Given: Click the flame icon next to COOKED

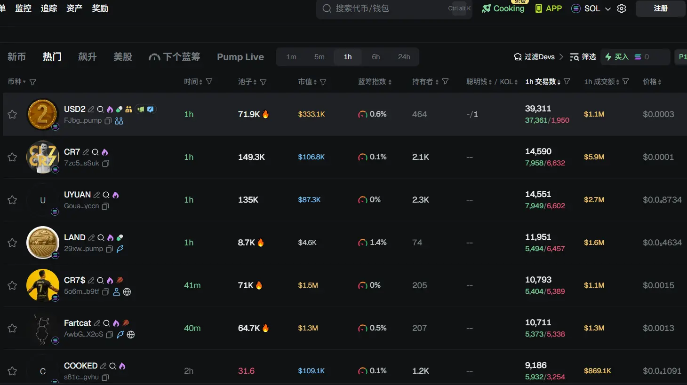Looking at the screenshot, I should 122,366.
